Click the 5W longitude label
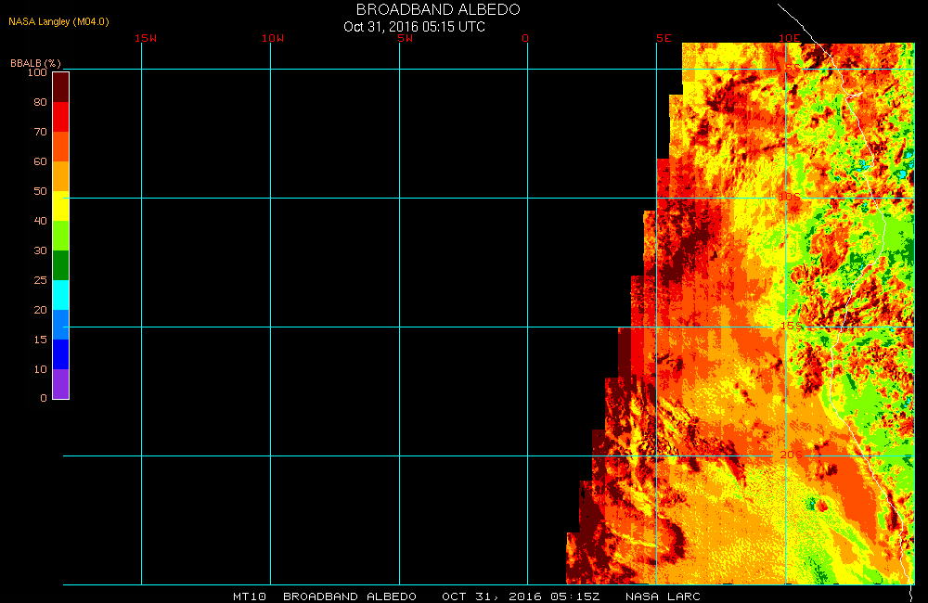 pyautogui.click(x=404, y=38)
